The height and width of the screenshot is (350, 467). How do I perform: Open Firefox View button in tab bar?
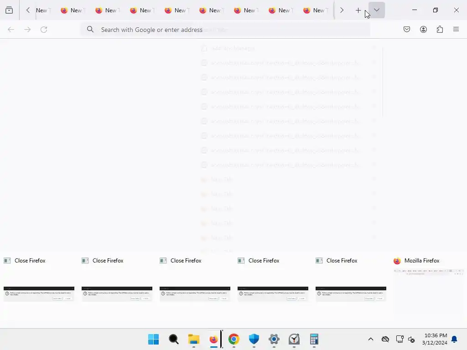point(9,10)
